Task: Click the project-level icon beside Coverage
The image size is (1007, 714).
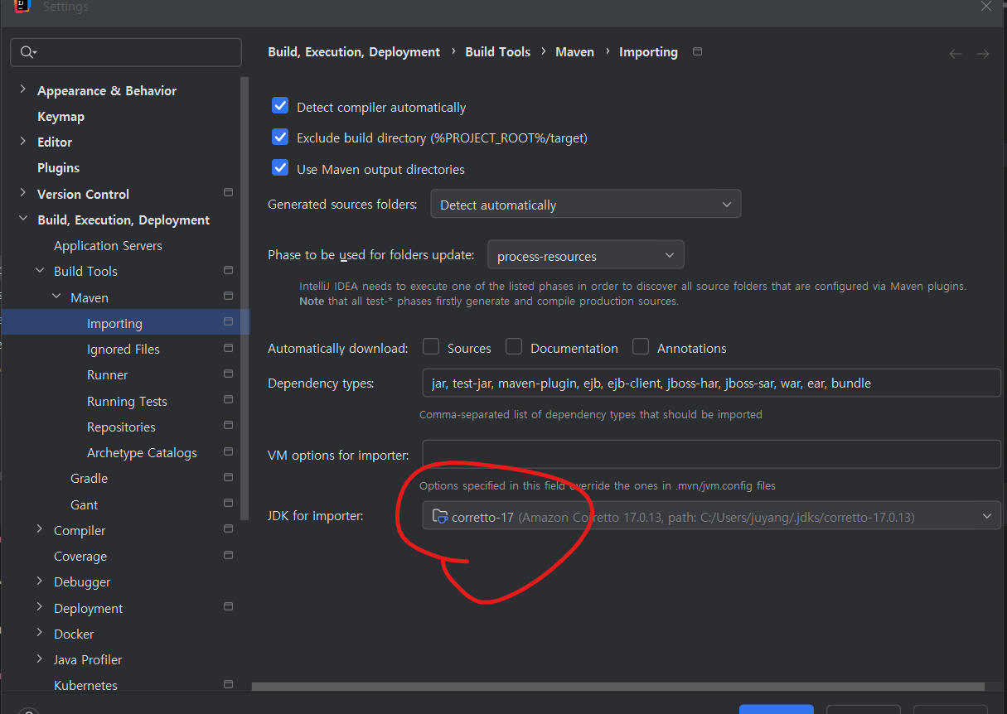Action: pyautogui.click(x=228, y=555)
